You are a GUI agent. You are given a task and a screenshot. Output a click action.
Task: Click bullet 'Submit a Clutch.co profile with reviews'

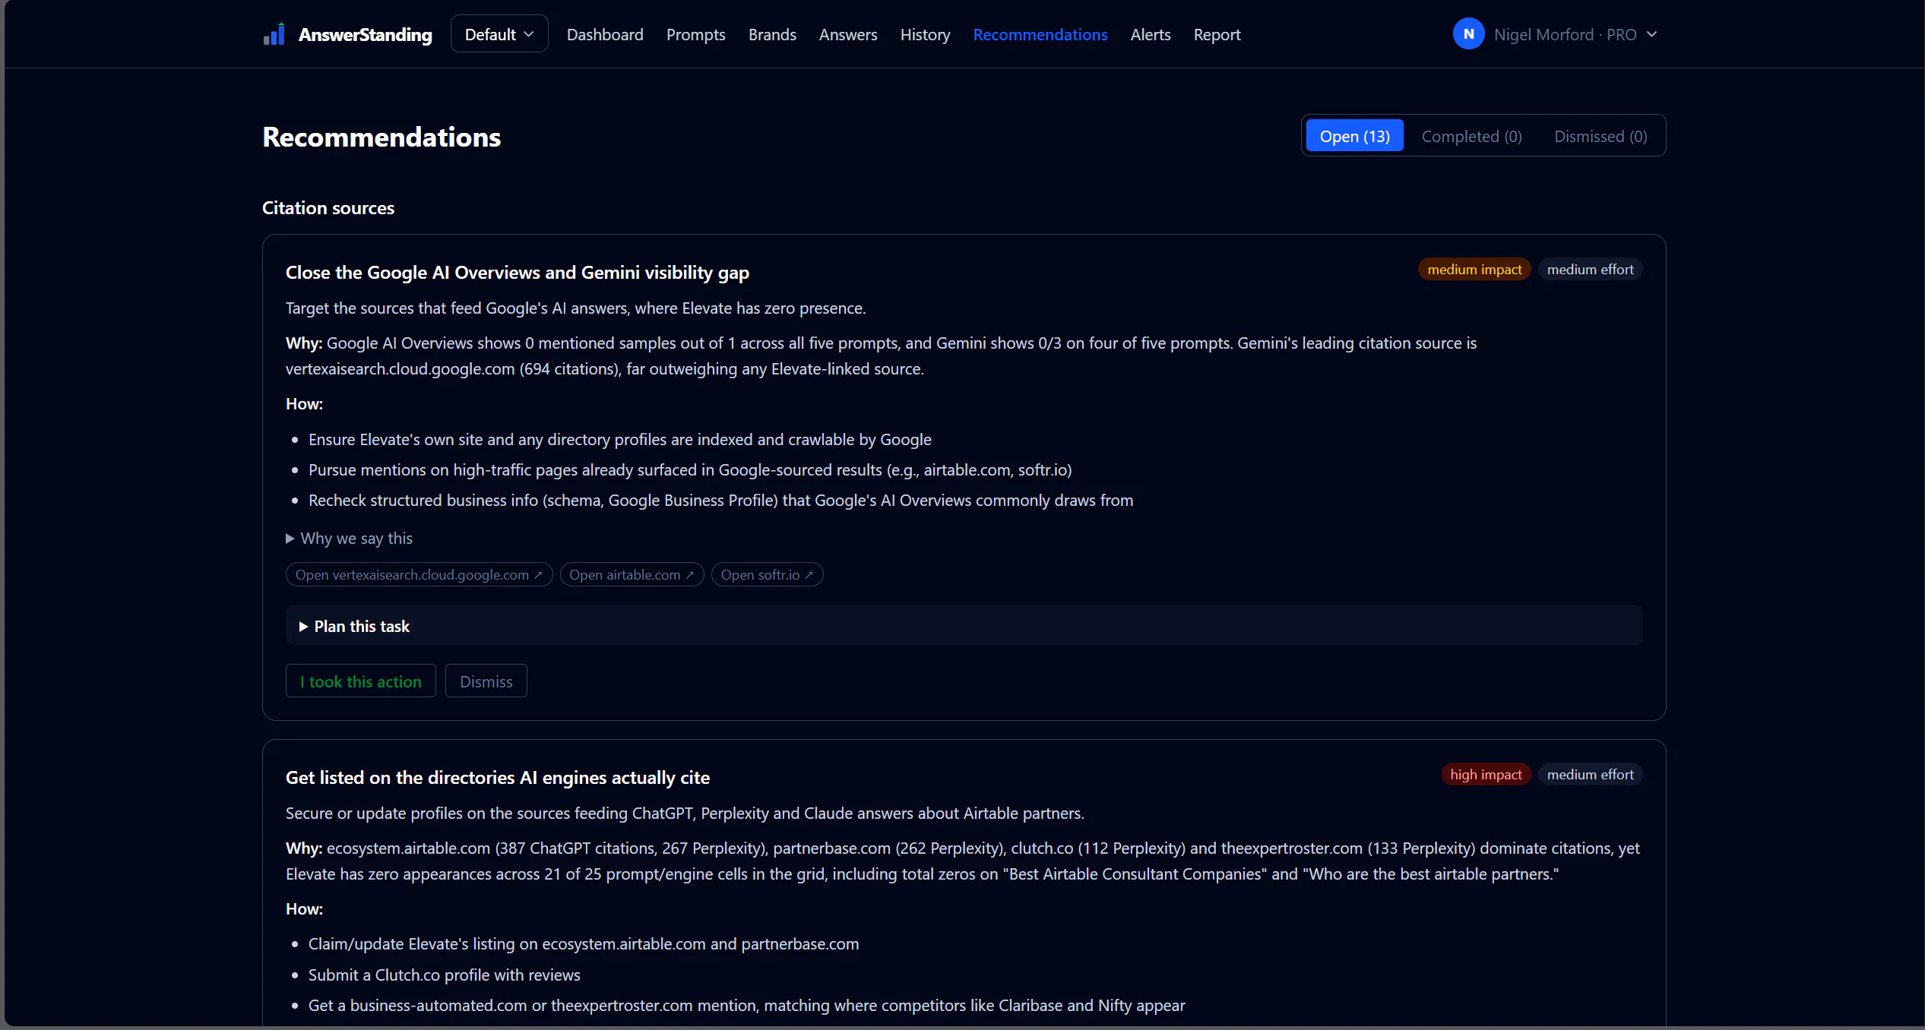tap(444, 975)
